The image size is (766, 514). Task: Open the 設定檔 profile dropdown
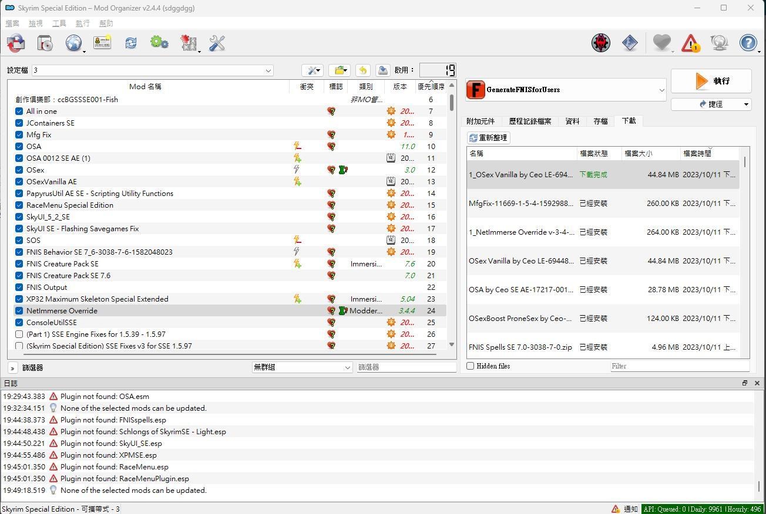pyautogui.click(x=153, y=70)
